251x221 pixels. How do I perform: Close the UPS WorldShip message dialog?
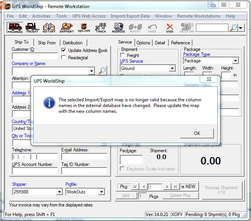209,79
